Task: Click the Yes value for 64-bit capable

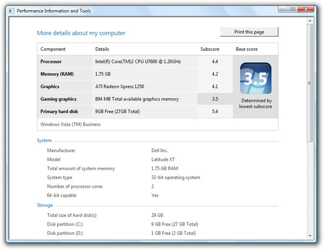Action: pyautogui.click(x=155, y=195)
